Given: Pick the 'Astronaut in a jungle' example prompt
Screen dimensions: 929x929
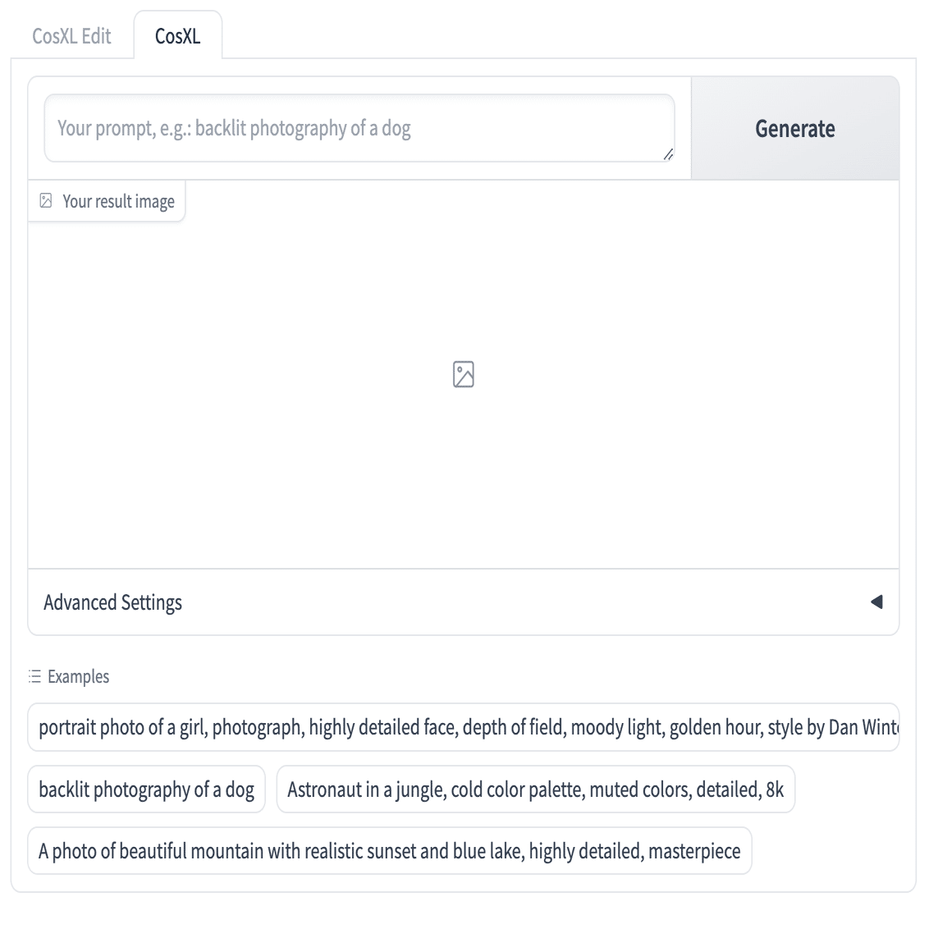Looking at the screenshot, I should (535, 789).
